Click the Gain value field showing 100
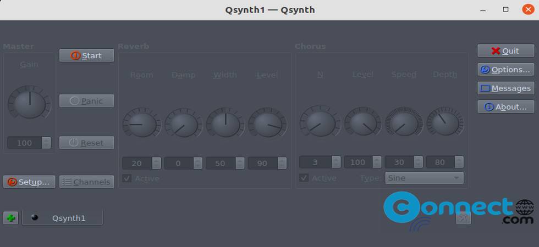Viewport: 539px width, 247px height. [25, 143]
